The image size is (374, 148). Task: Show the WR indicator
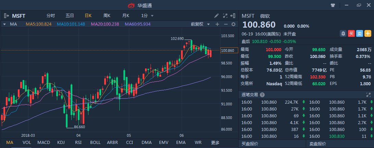coord(198,143)
